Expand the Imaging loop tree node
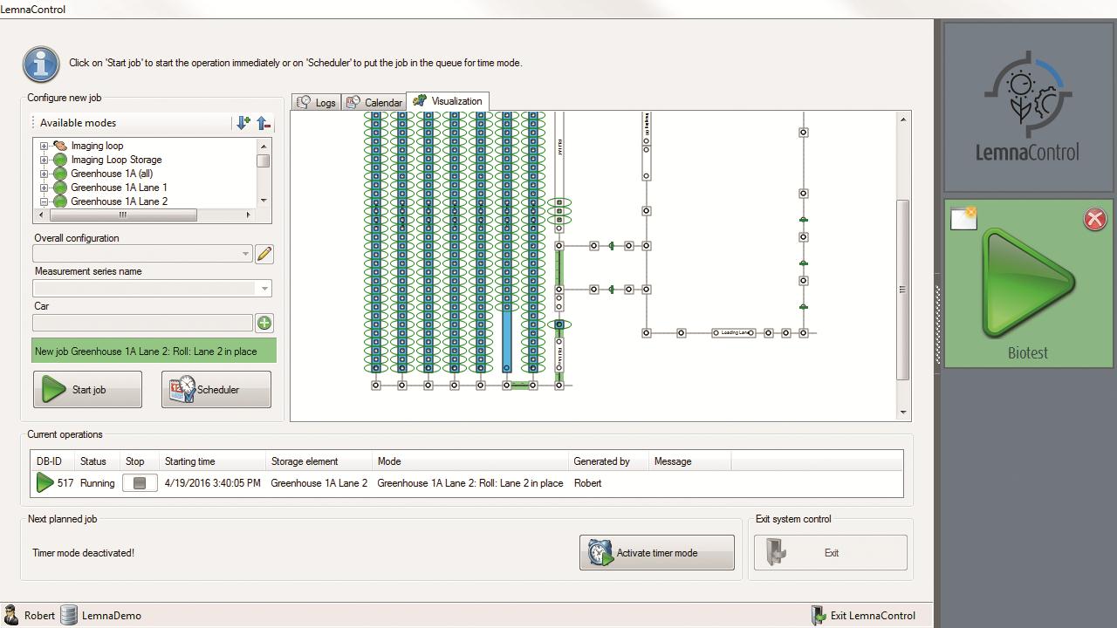This screenshot has width=1117, height=628. point(44,147)
